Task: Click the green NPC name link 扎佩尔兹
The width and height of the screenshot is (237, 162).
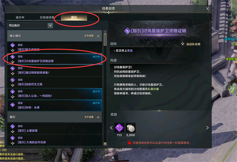Action: coord(153,89)
